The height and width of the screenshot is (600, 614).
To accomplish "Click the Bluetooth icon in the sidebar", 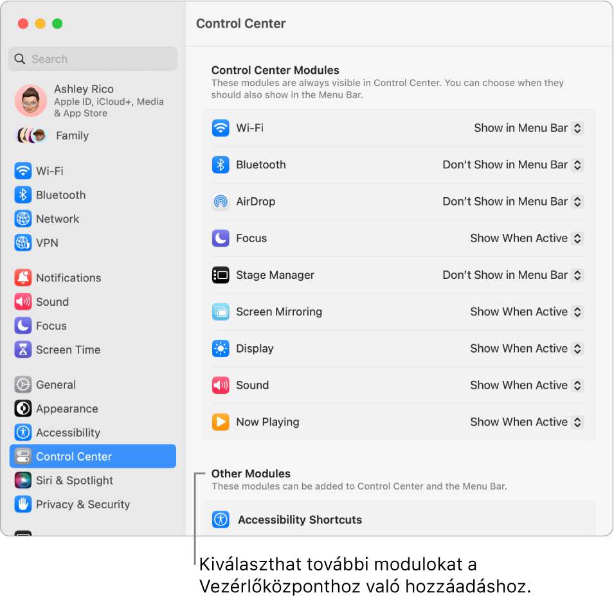I will 23,195.
